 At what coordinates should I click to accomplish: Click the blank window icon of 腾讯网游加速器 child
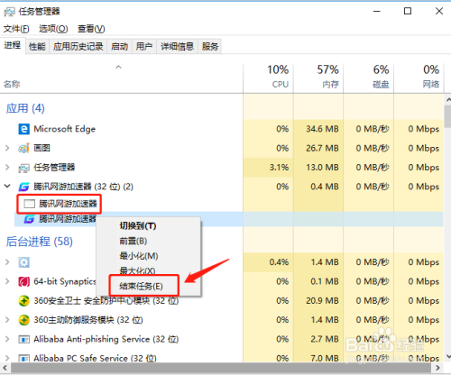[x=30, y=204]
